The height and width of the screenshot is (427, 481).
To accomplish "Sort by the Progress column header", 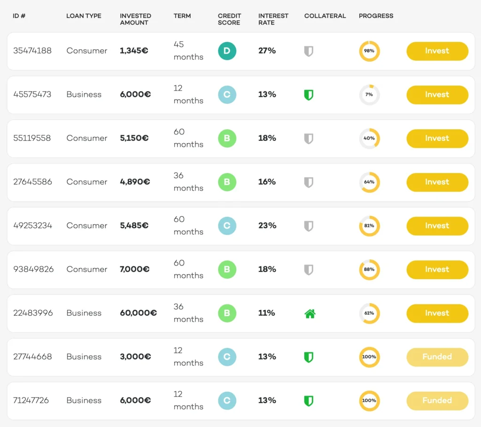I will tap(376, 16).
